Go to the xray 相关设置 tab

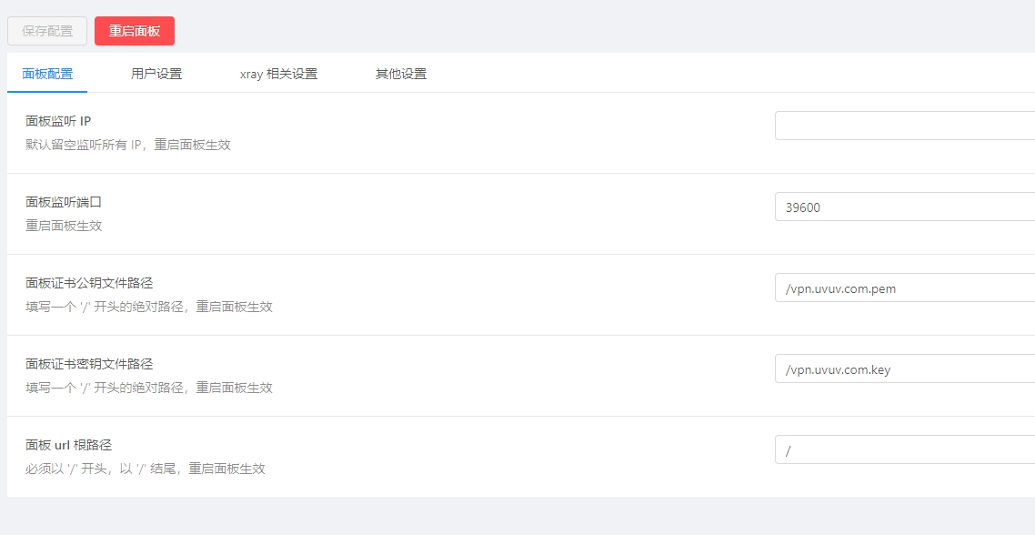click(278, 74)
